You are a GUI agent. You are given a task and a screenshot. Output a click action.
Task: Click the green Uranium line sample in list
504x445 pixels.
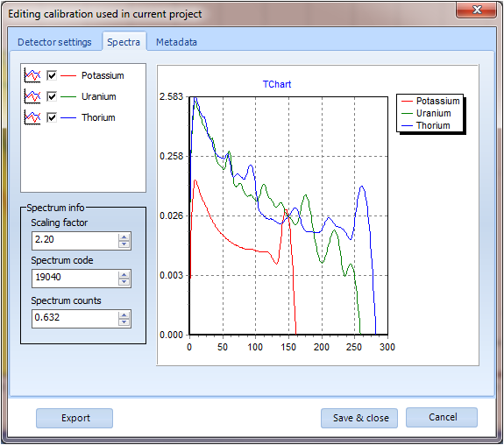pos(68,96)
